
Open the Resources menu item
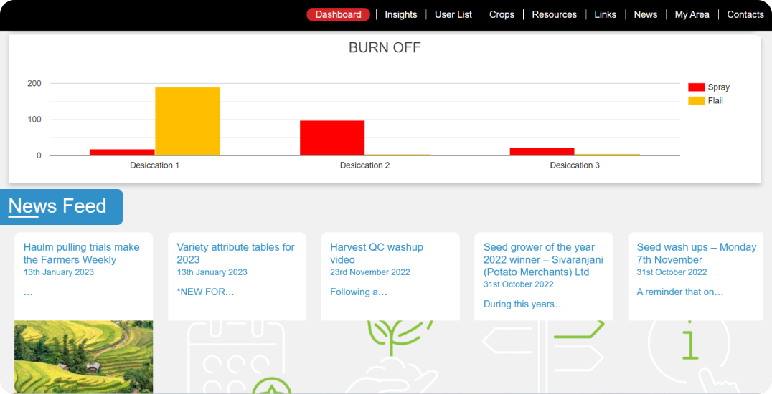point(554,14)
